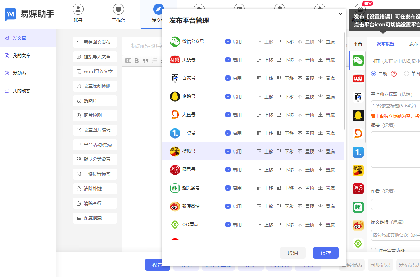Screen dimensions: 420x277
Task: Select 搜狐 icon in right platform strip
Action: click(x=358, y=170)
